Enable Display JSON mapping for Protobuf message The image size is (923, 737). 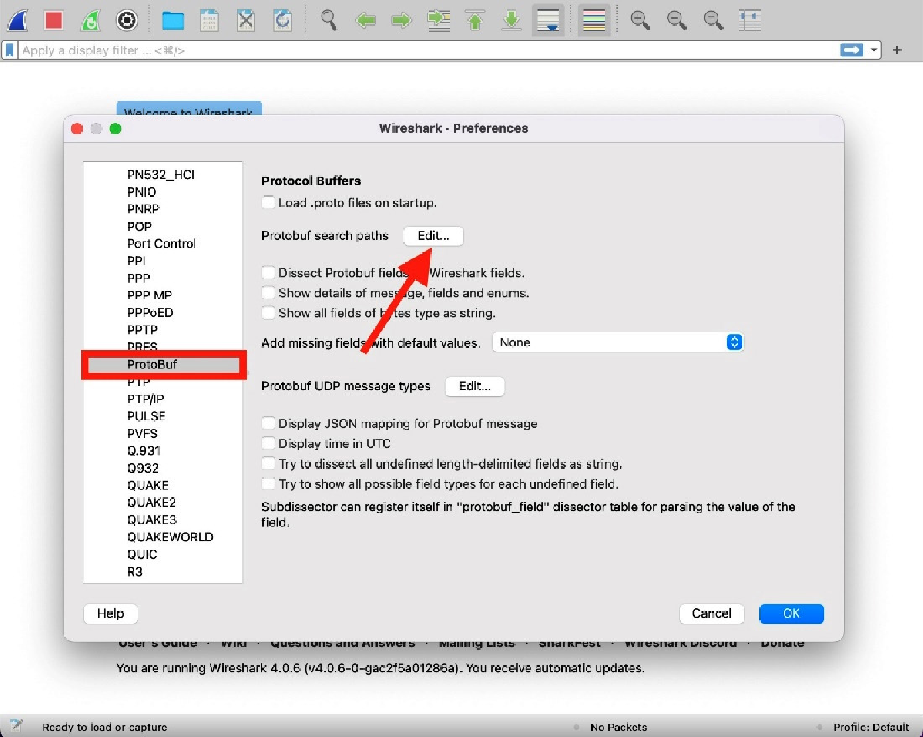click(268, 424)
